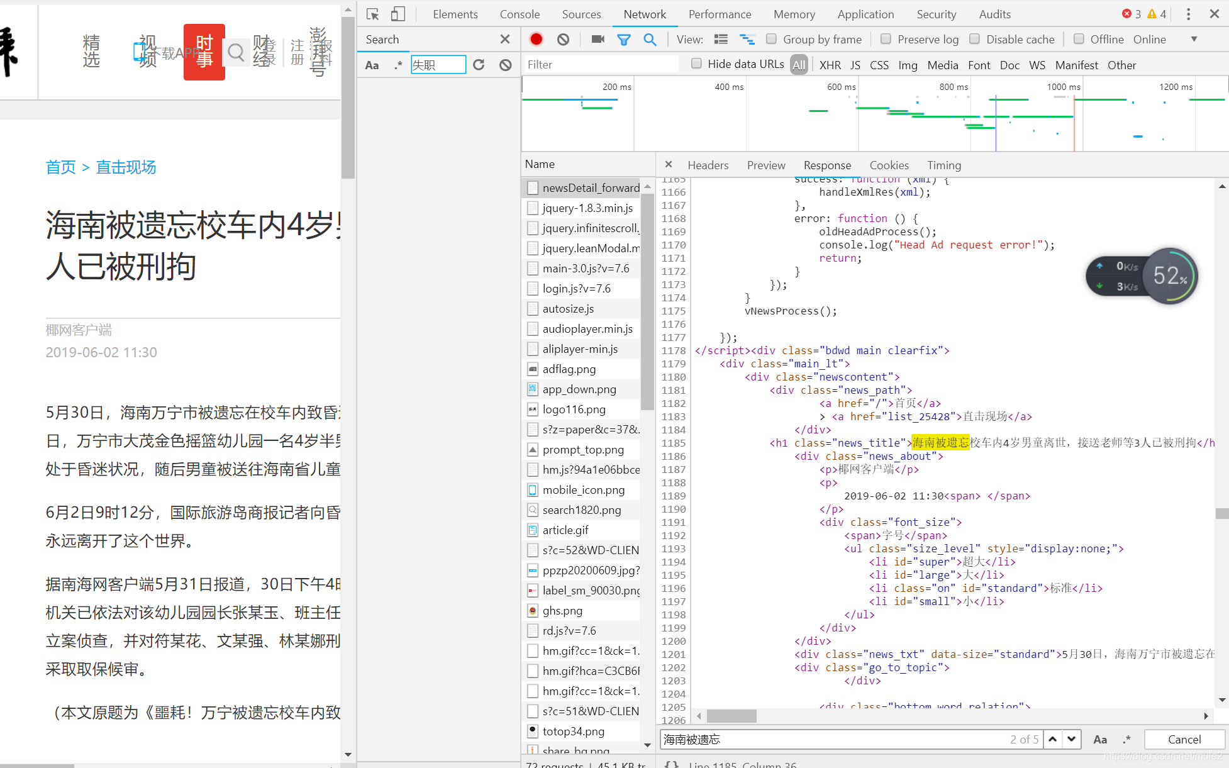1229x768 pixels.
Task: Check Hide data URLs
Action: coord(696,63)
